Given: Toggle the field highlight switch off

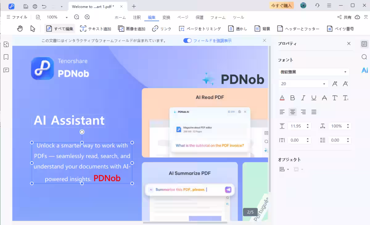Looking at the screenshot, I should (x=187, y=41).
